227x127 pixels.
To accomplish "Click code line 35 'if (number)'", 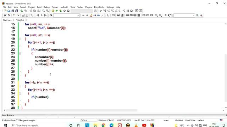I will point(40,97).
